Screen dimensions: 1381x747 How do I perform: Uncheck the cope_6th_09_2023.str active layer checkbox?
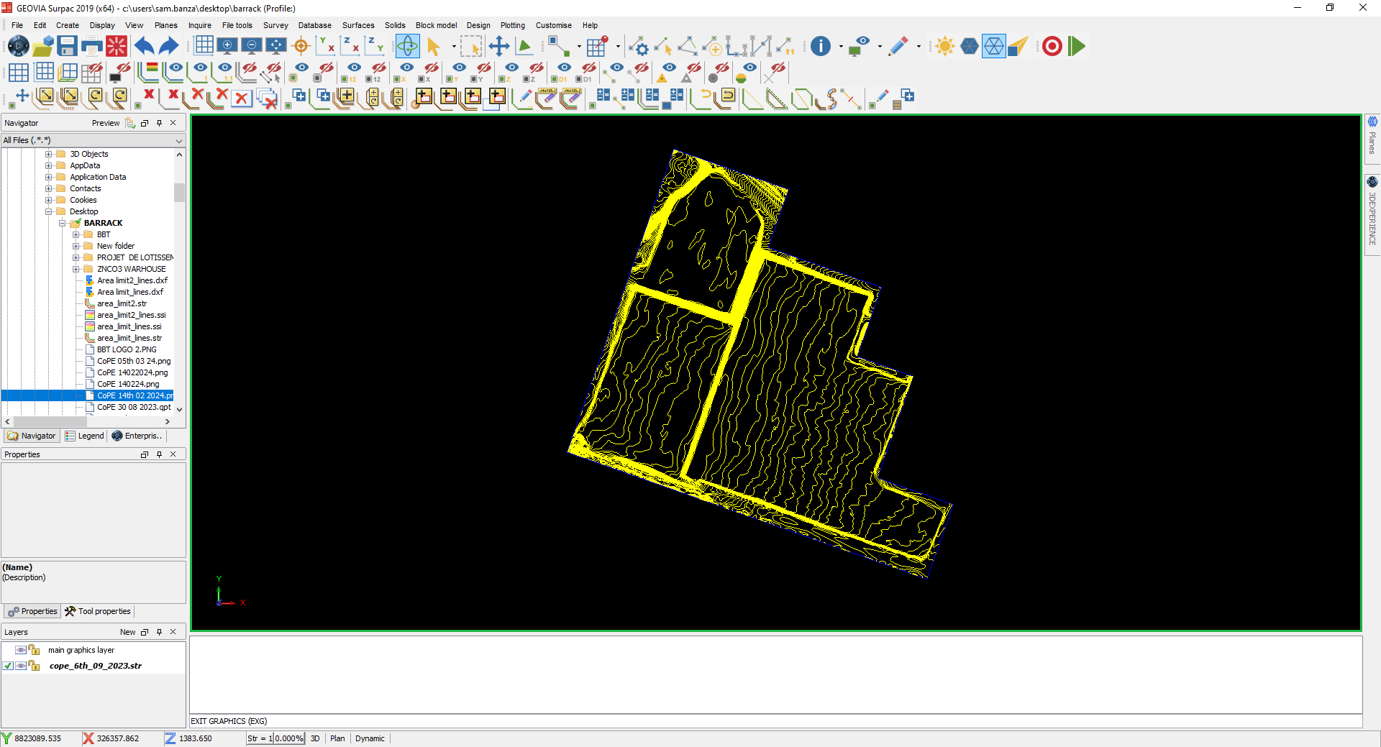[x=8, y=666]
